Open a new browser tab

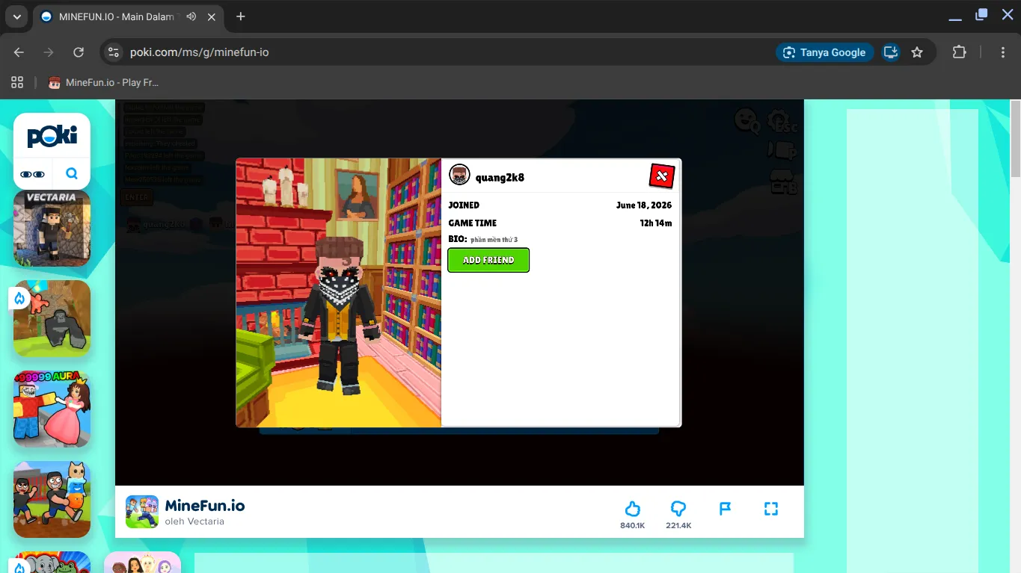[241, 17]
